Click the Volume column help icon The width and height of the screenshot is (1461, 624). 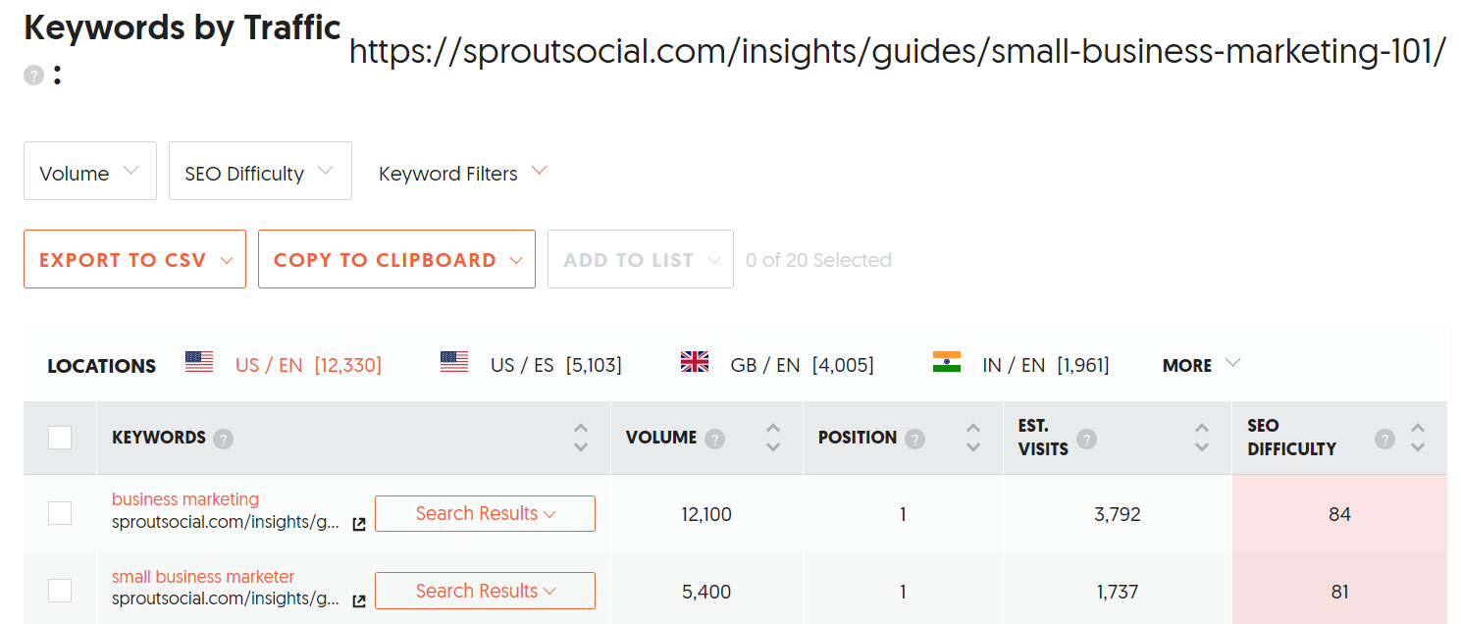click(714, 439)
